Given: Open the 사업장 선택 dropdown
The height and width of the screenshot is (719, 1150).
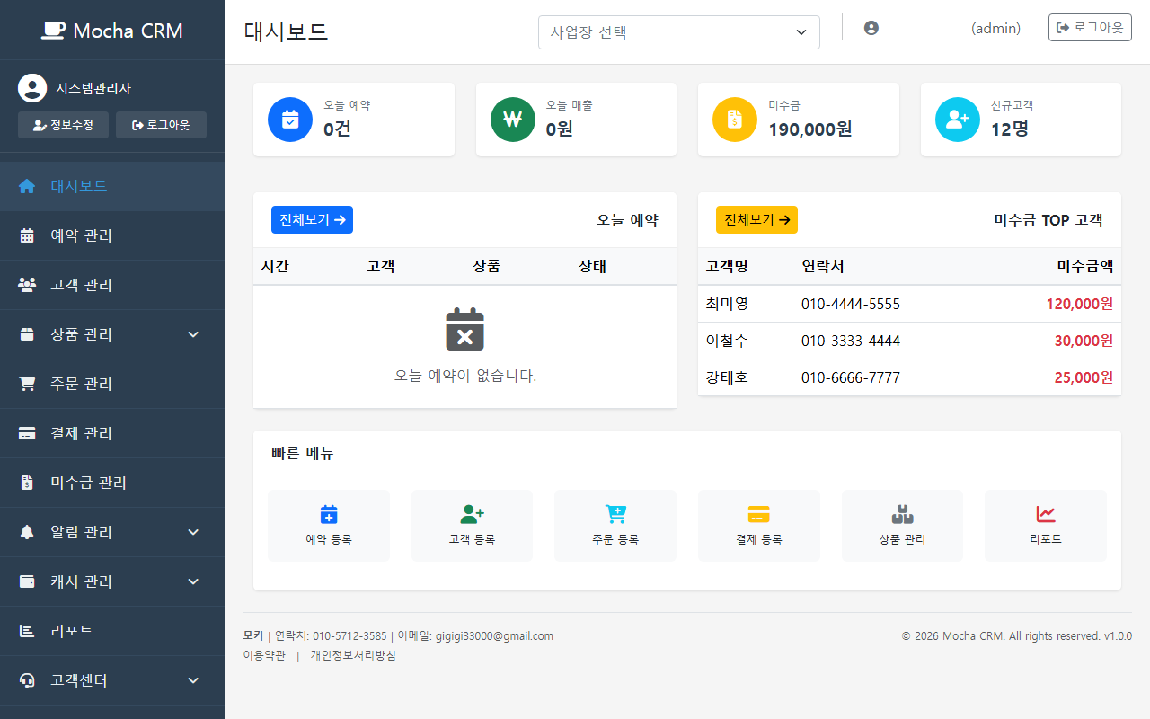Looking at the screenshot, I should click(678, 31).
